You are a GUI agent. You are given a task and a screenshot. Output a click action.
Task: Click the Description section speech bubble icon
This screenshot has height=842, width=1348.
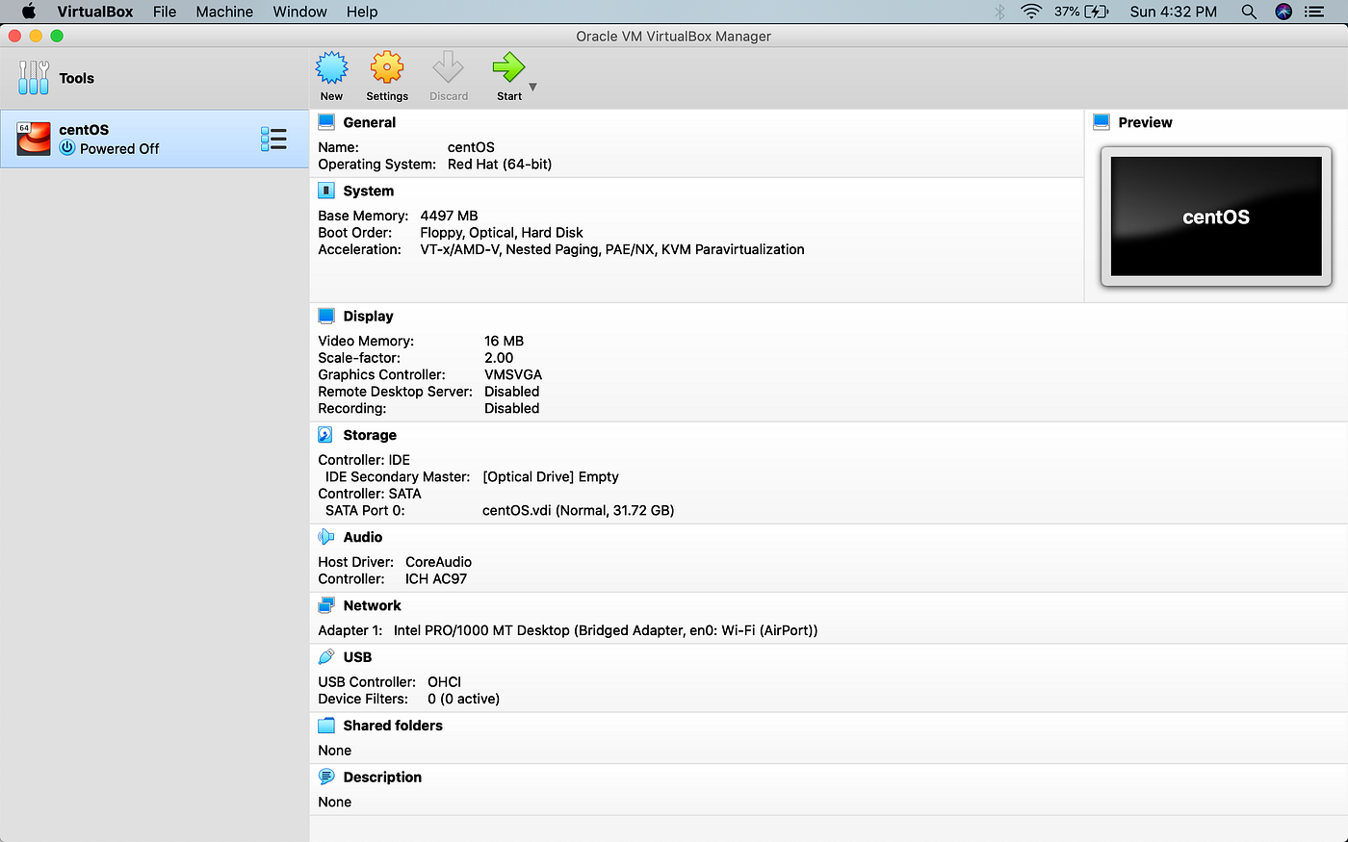pyautogui.click(x=326, y=778)
